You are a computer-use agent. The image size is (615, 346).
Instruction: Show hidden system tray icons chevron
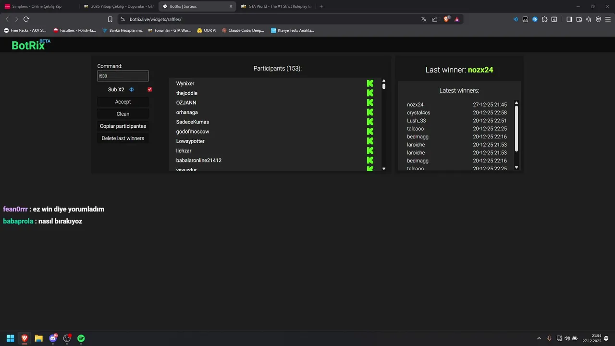pyautogui.click(x=539, y=338)
